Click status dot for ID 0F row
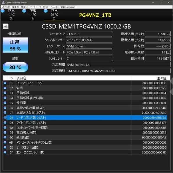 tap(5, 152)
